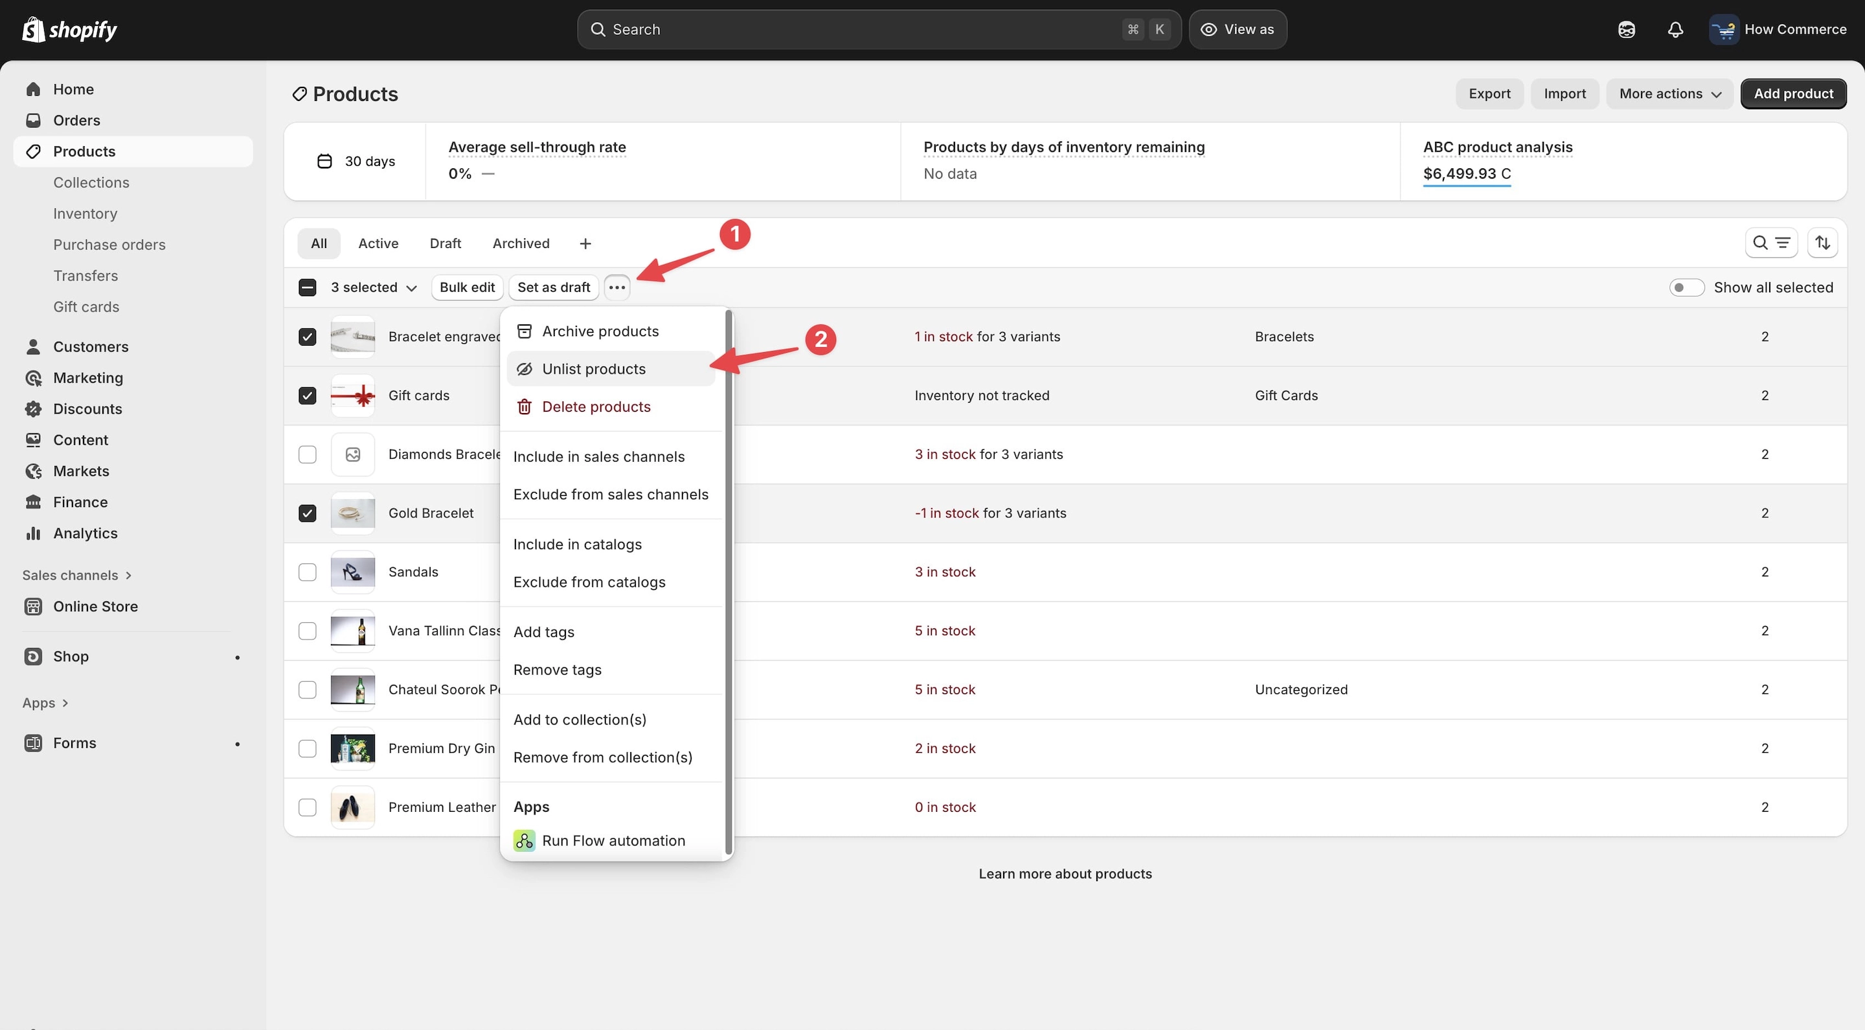The height and width of the screenshot is (1030, 1865).
Task: Click the Set as draft button
Action: pyautogui.click(x=553, y=287)
